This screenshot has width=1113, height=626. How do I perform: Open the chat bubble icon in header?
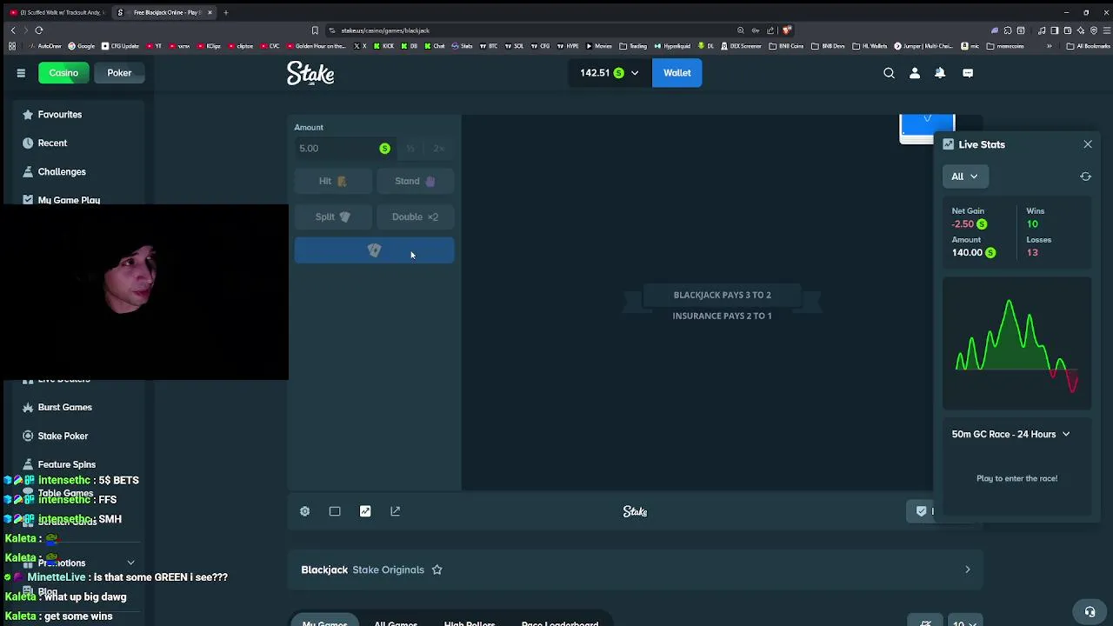pyautogui.click(x=968, y=73)
